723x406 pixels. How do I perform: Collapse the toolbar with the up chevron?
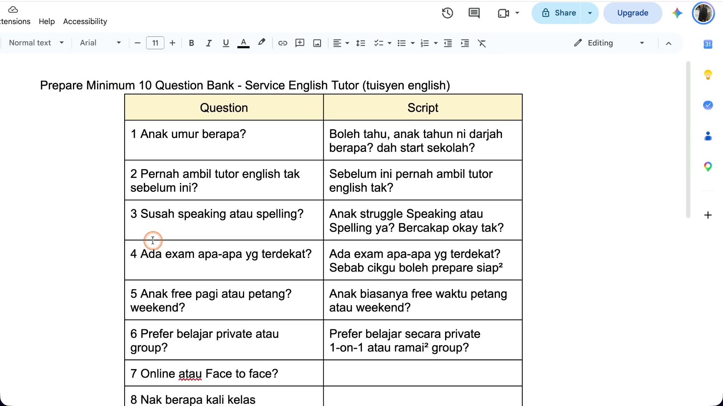click(x=669, y=43)
